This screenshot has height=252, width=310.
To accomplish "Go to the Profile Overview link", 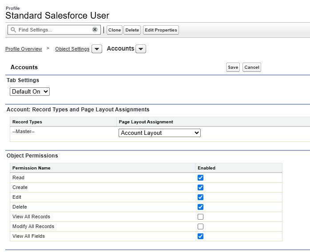I will tap(24, 49).
